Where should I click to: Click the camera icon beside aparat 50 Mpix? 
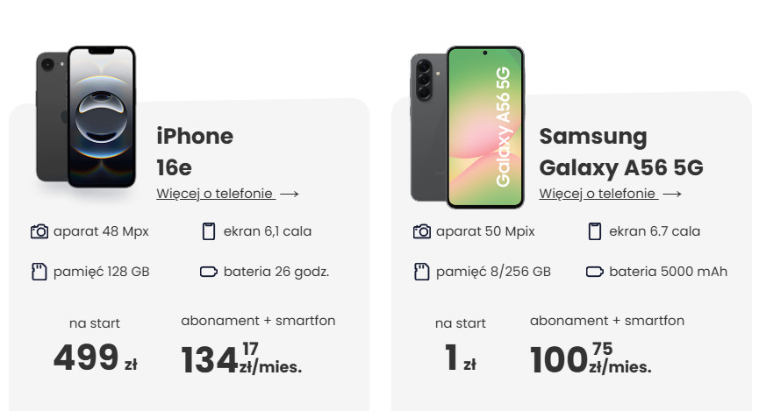coord(422,231)
